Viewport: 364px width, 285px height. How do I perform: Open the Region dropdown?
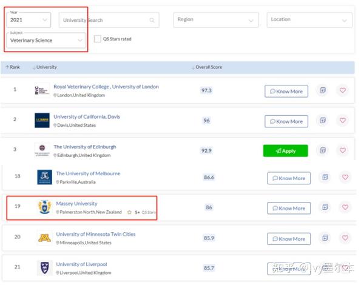click(216, 20)
